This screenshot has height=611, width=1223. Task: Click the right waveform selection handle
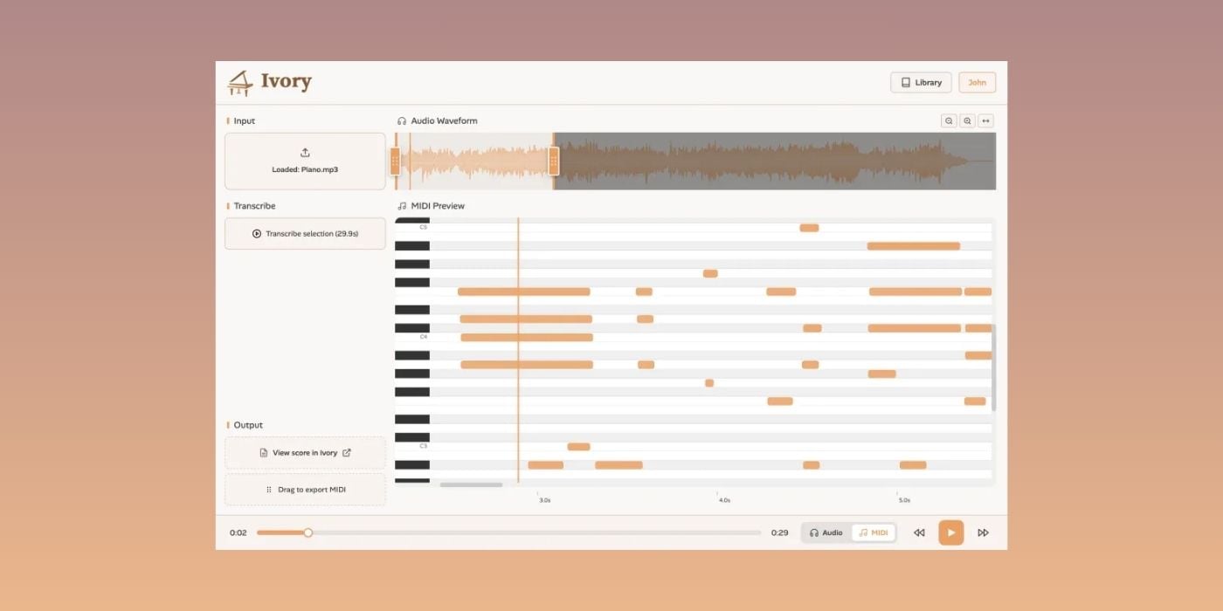pyautogui.click(x=554, y=161)
